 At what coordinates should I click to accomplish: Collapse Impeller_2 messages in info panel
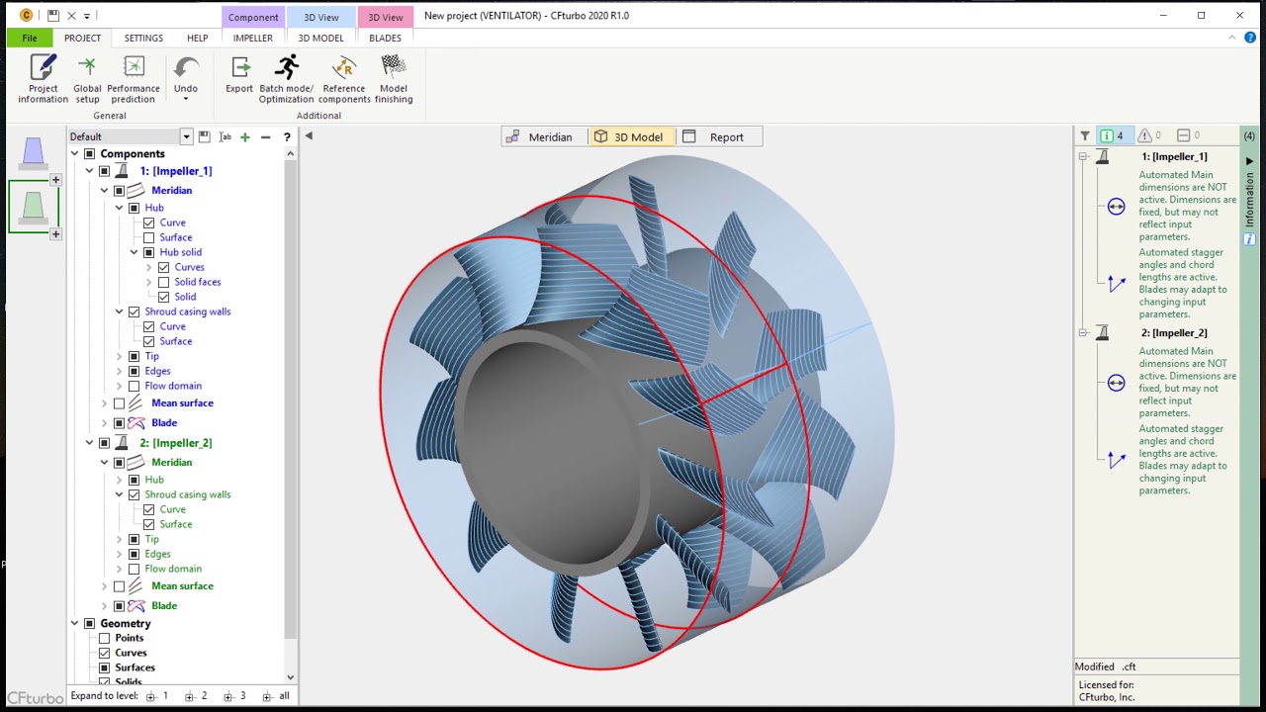pyautogui.click(x=1083, y=332)
